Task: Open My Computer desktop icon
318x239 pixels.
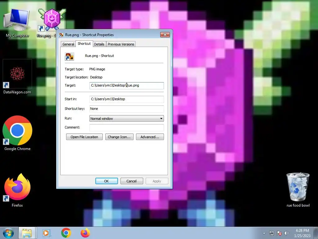Action: tap(17, 23)
